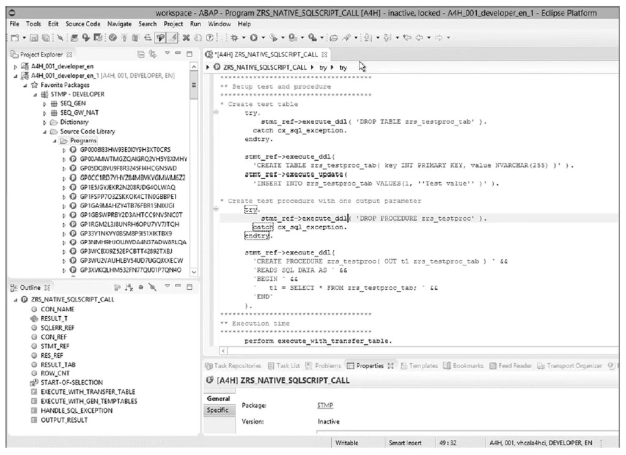Close the Outline view tab
Screen dimensions: 626x455
pos(47,287)
